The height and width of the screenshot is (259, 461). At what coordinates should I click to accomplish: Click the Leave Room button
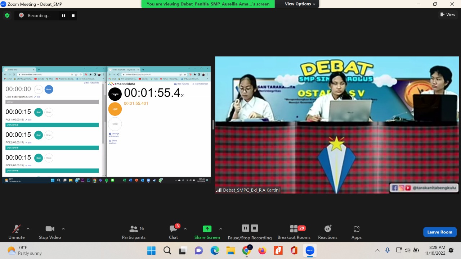439,232
